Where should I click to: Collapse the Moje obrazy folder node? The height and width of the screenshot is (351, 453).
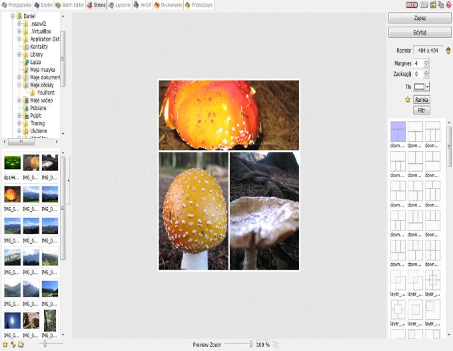pyautogui.click(x=19, y=85)
